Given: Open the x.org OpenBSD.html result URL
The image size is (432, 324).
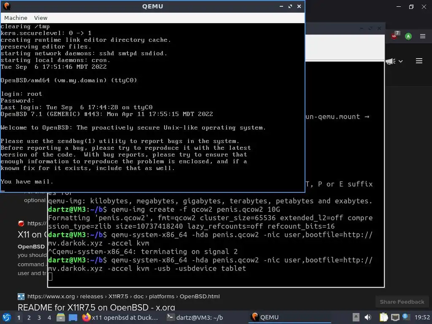Looking at the screenshot, I should [124, 297].
